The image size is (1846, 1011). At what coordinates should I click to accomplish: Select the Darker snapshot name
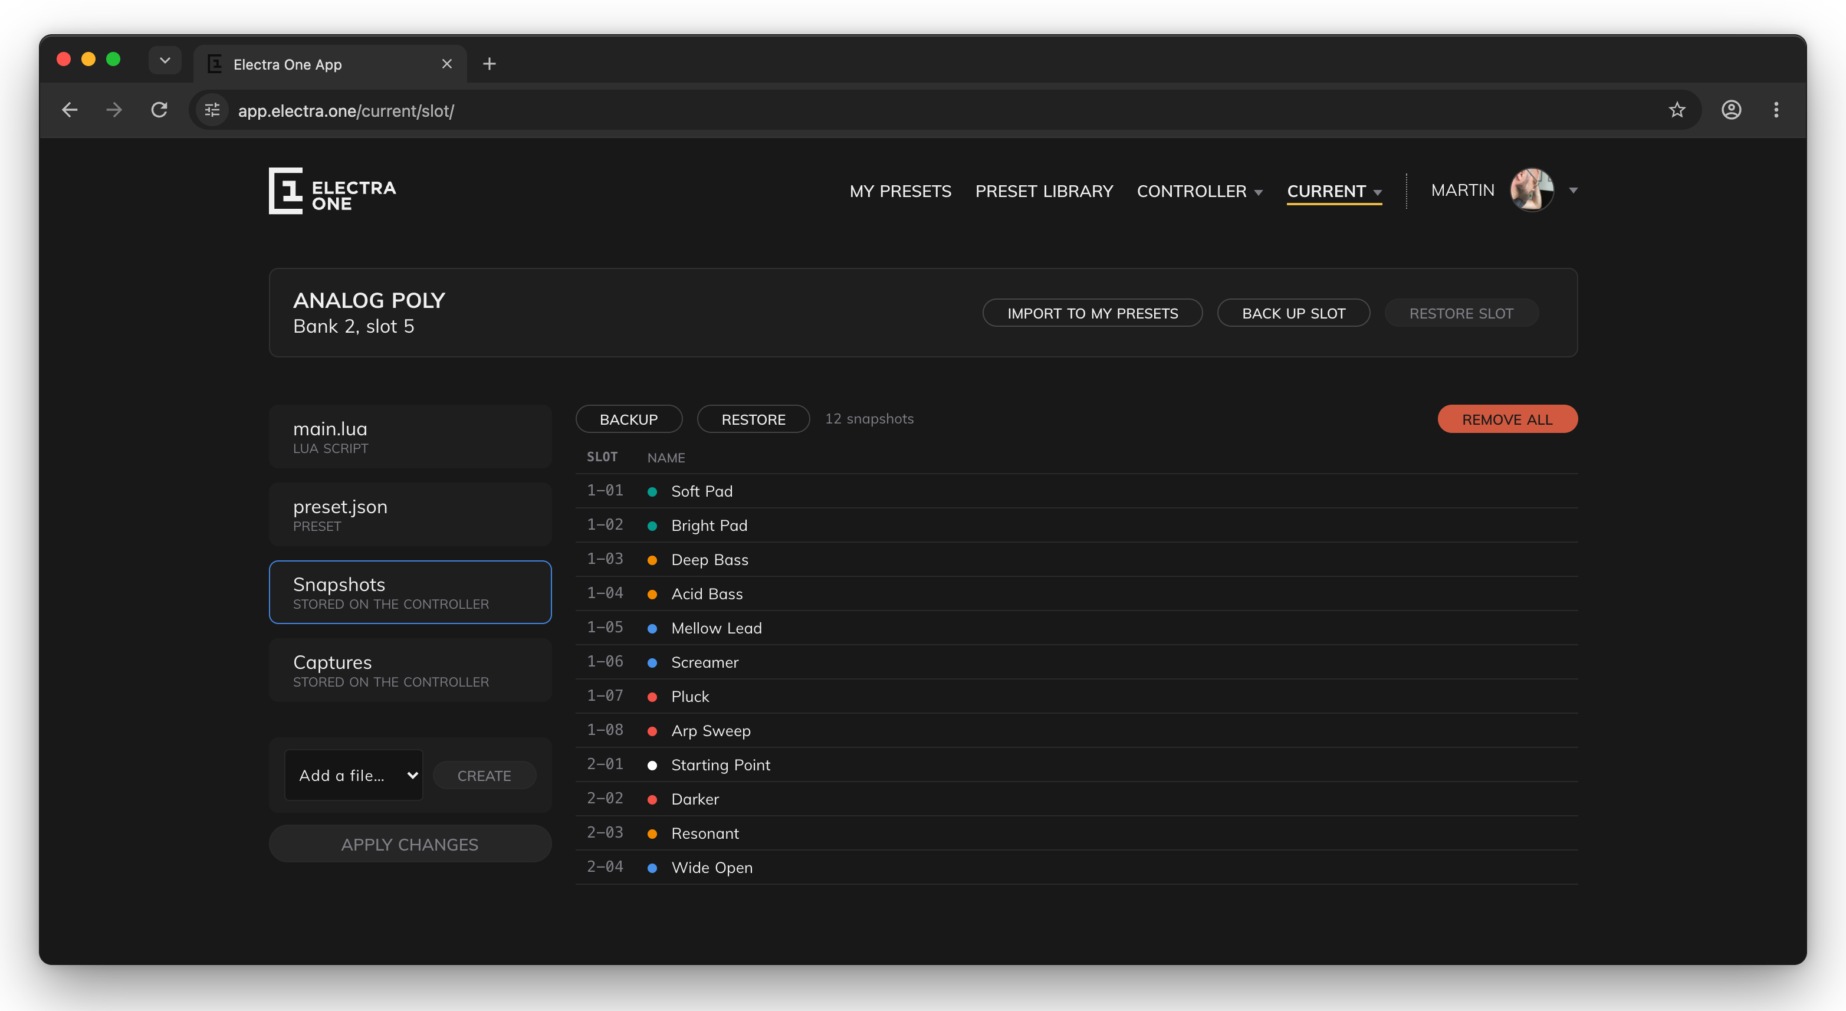[695, 799]
